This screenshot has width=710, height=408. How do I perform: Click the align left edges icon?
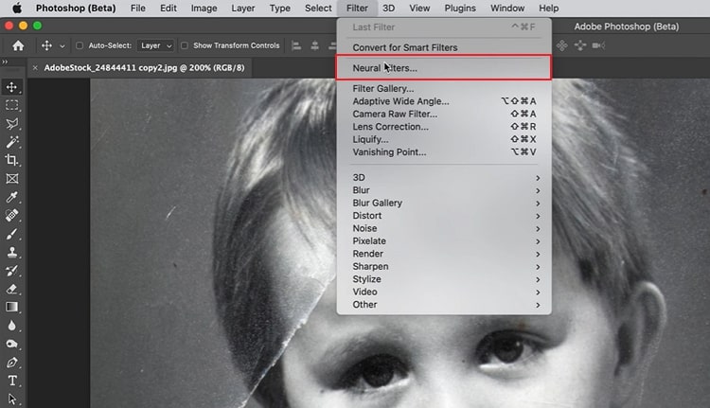(x=296, y=45)
